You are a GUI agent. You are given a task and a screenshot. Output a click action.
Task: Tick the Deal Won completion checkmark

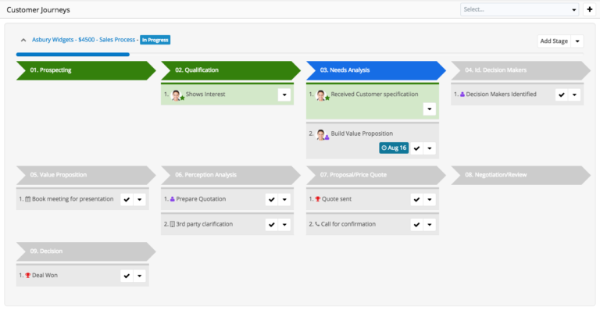click(127, 276)
